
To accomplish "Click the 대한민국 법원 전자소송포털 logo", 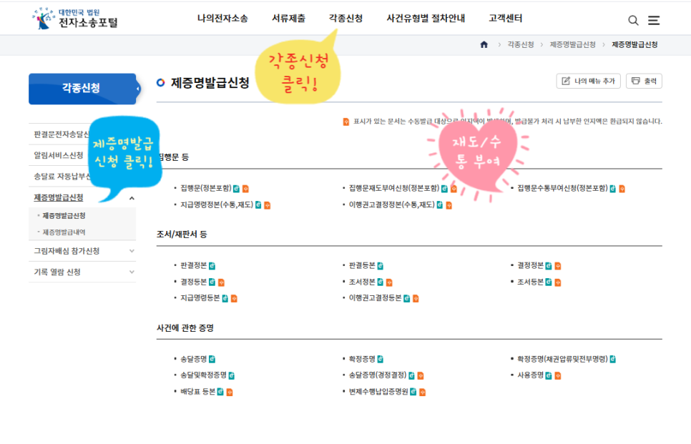I will coord(75,19).
